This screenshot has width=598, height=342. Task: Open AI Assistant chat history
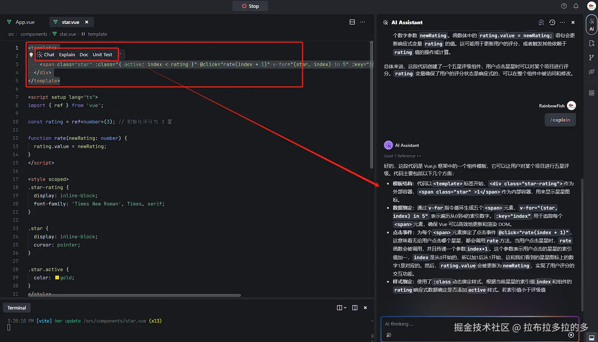click(x=552, y=22)
